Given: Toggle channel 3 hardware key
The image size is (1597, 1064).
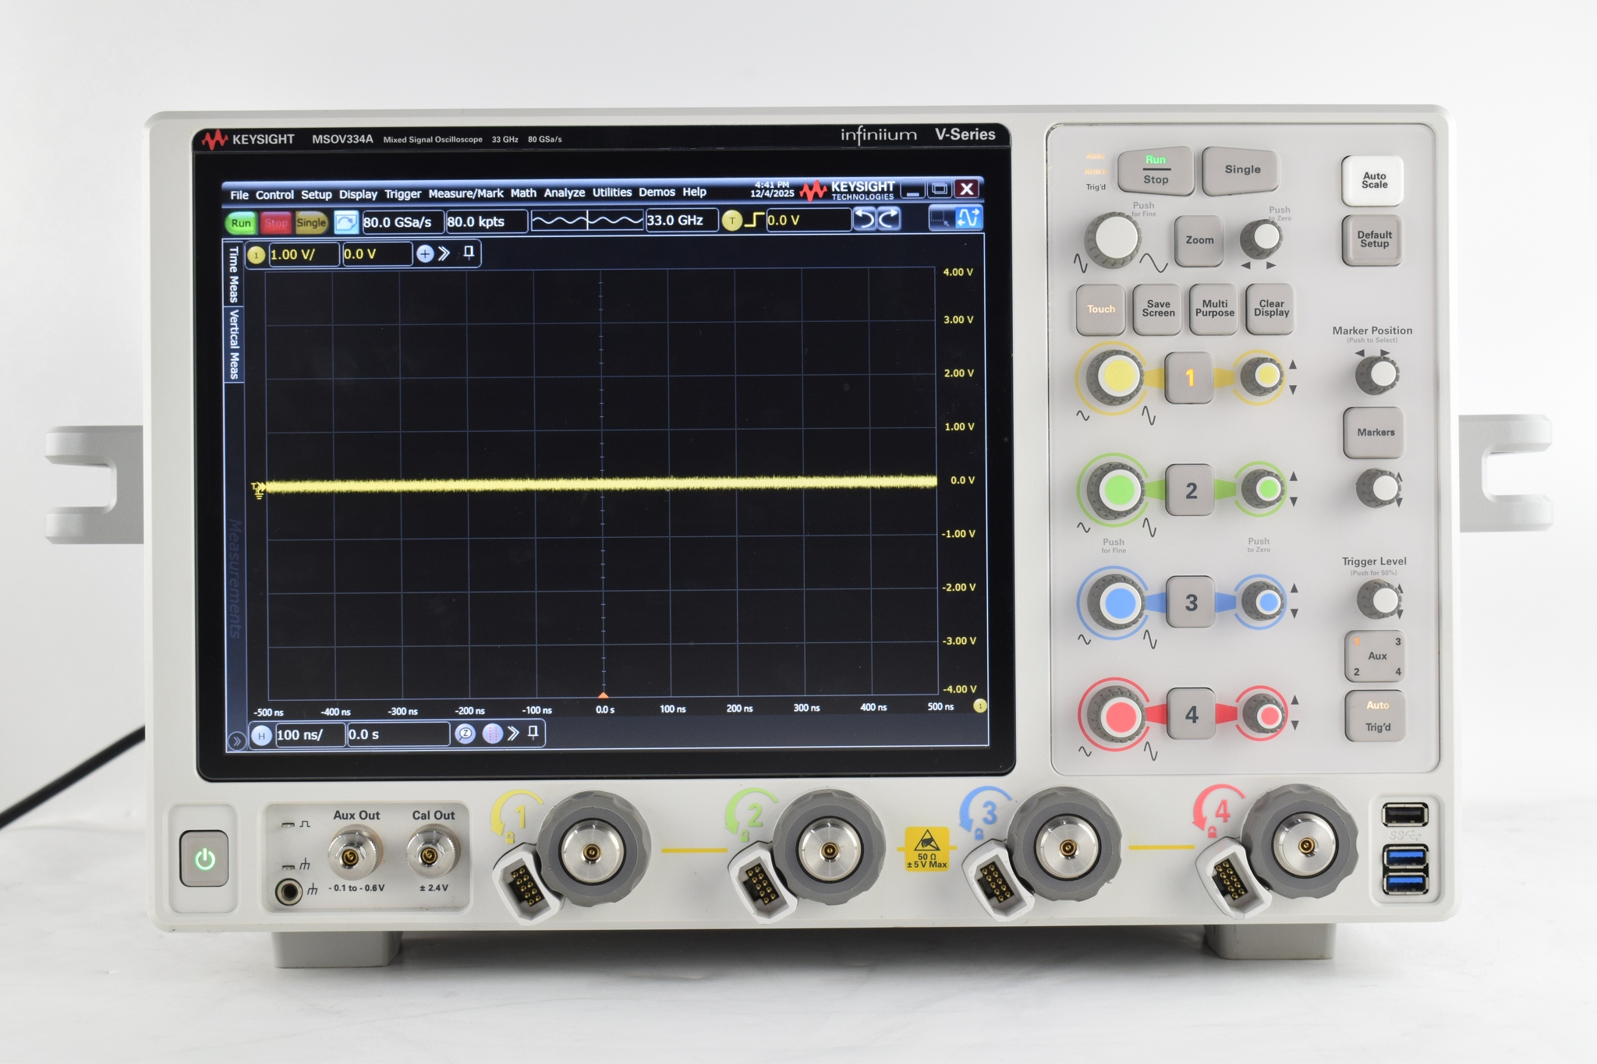Looking at the screenshot, I should [1191, 603].
